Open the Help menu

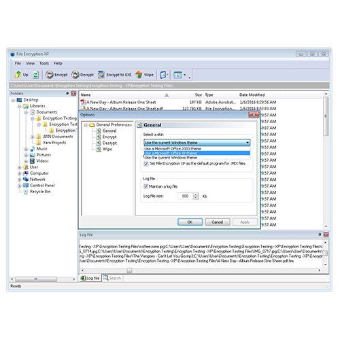coord(58,63)
